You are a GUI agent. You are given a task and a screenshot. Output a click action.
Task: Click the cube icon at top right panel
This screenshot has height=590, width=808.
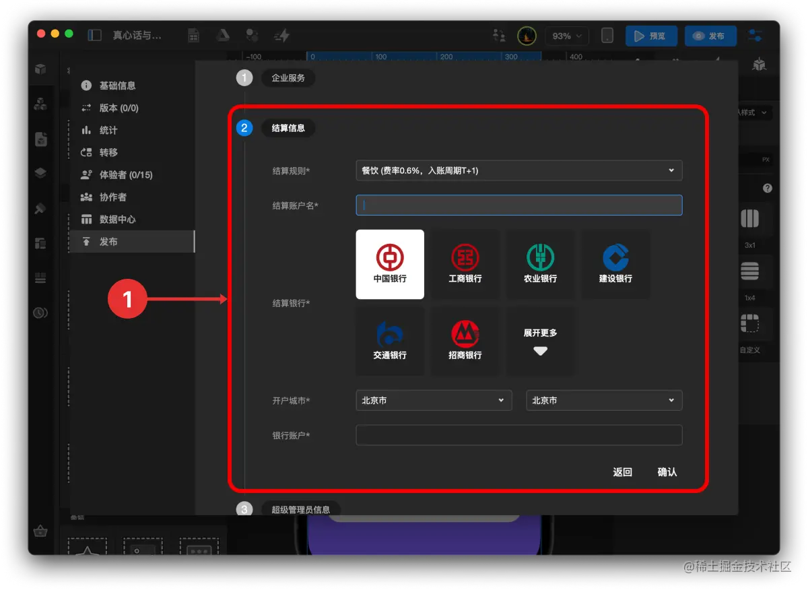[x=759, y=65]
